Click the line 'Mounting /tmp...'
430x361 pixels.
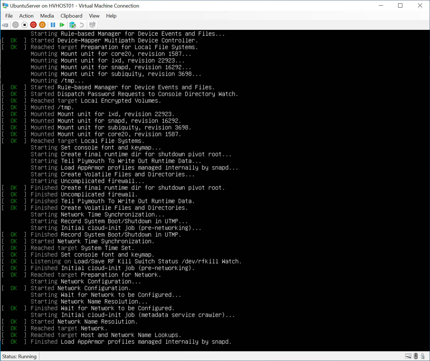(57, 81)
